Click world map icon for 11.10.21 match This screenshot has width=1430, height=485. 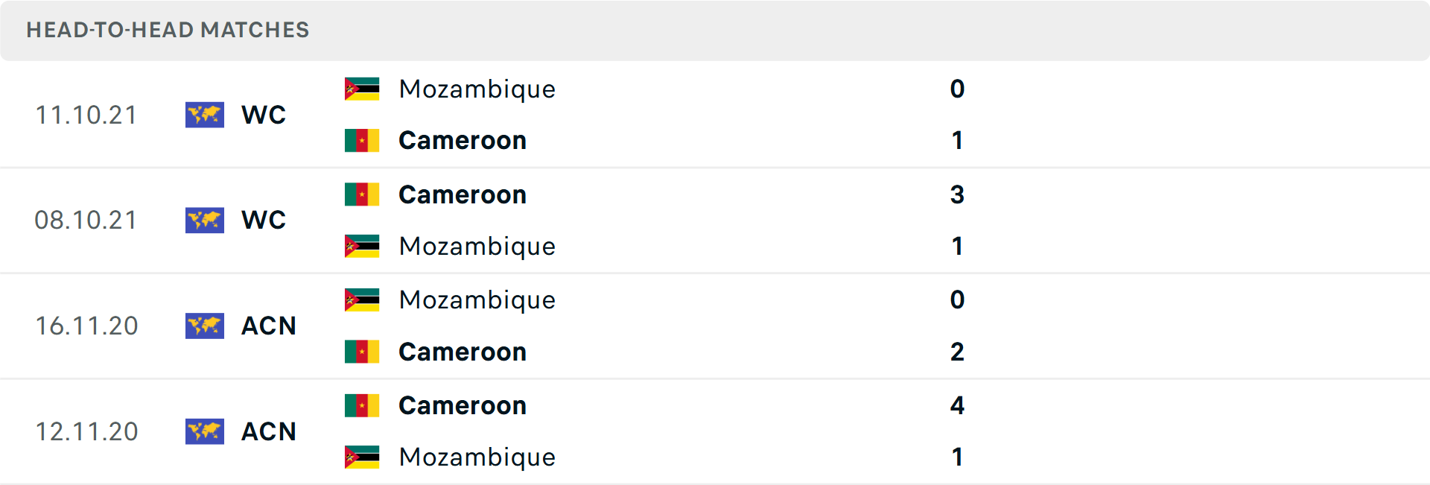click(x=205, y=115)
